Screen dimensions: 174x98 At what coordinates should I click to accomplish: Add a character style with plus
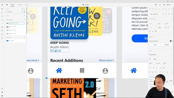(24, 20)
